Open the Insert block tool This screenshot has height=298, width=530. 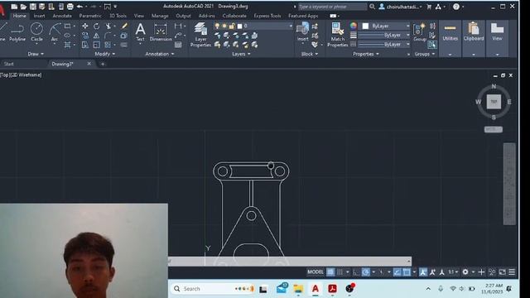(x=302, y=32)
